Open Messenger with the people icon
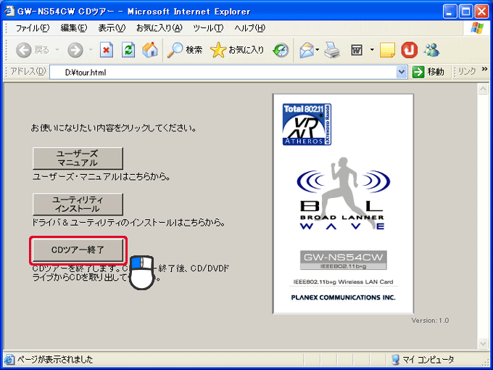493x370 pixels. [431, 50]
